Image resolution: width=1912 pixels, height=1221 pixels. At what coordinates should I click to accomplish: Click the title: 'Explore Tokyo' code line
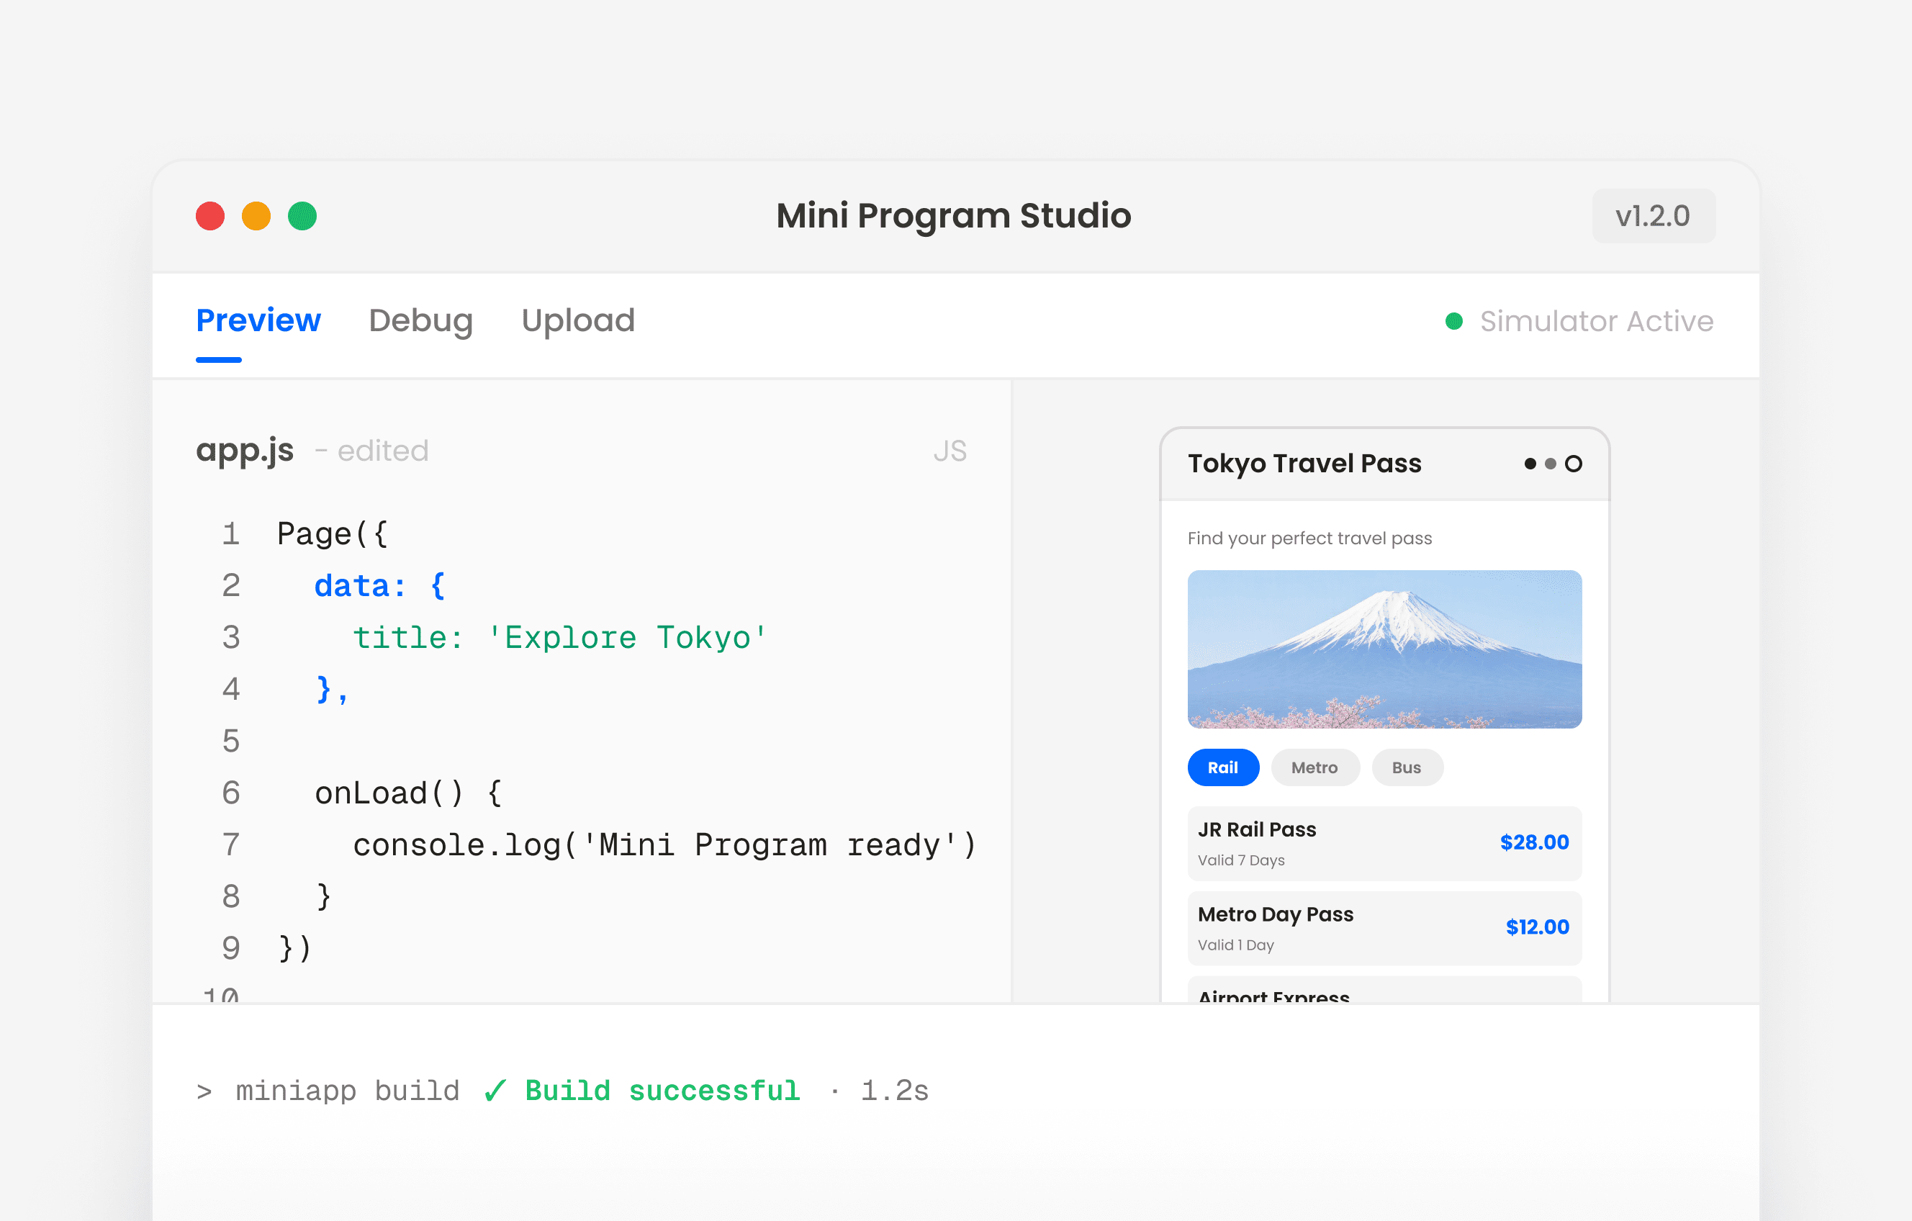pos(559,637)
